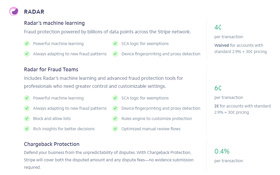Click the green "6¢" per transaction price

coord(218,88)
